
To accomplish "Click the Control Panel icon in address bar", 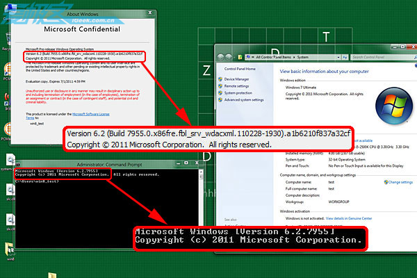I will (x=248, y=57).
